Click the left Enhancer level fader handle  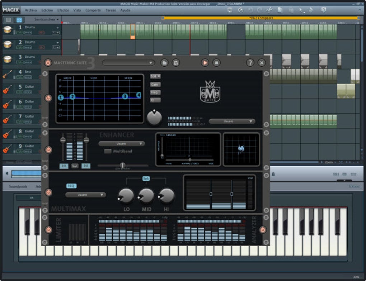(x=63, y=140)
